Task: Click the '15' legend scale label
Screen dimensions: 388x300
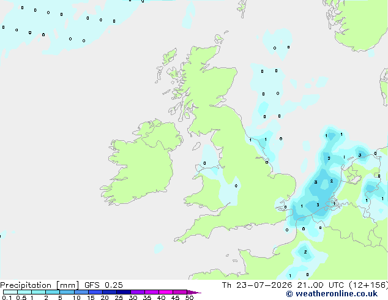Action: 91,298
